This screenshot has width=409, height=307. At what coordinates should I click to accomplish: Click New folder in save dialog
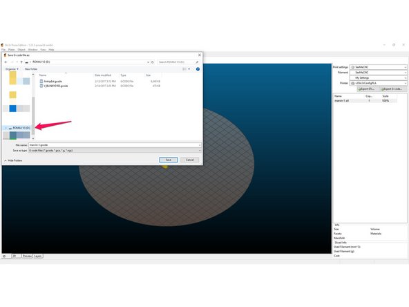click(x=31, y=69)
